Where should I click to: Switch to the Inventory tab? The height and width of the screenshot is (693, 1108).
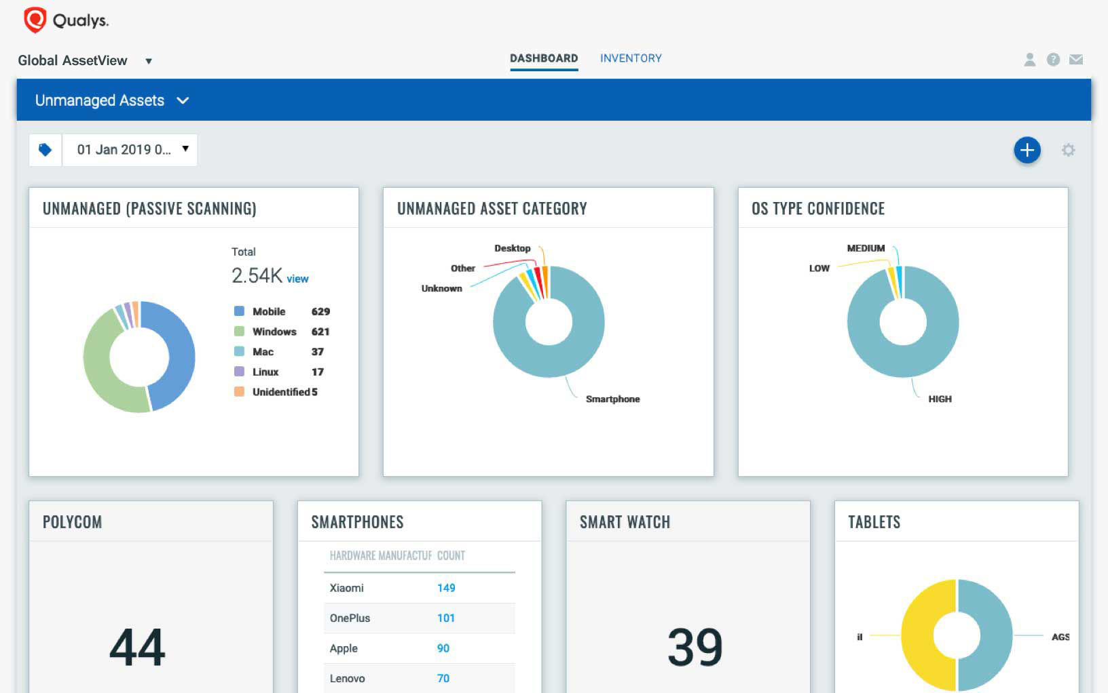[631, 58]
